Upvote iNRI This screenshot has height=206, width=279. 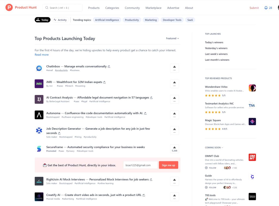[x=174, y=84]
